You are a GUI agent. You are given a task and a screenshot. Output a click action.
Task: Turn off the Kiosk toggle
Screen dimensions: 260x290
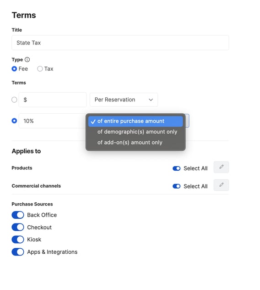point(18,240)
